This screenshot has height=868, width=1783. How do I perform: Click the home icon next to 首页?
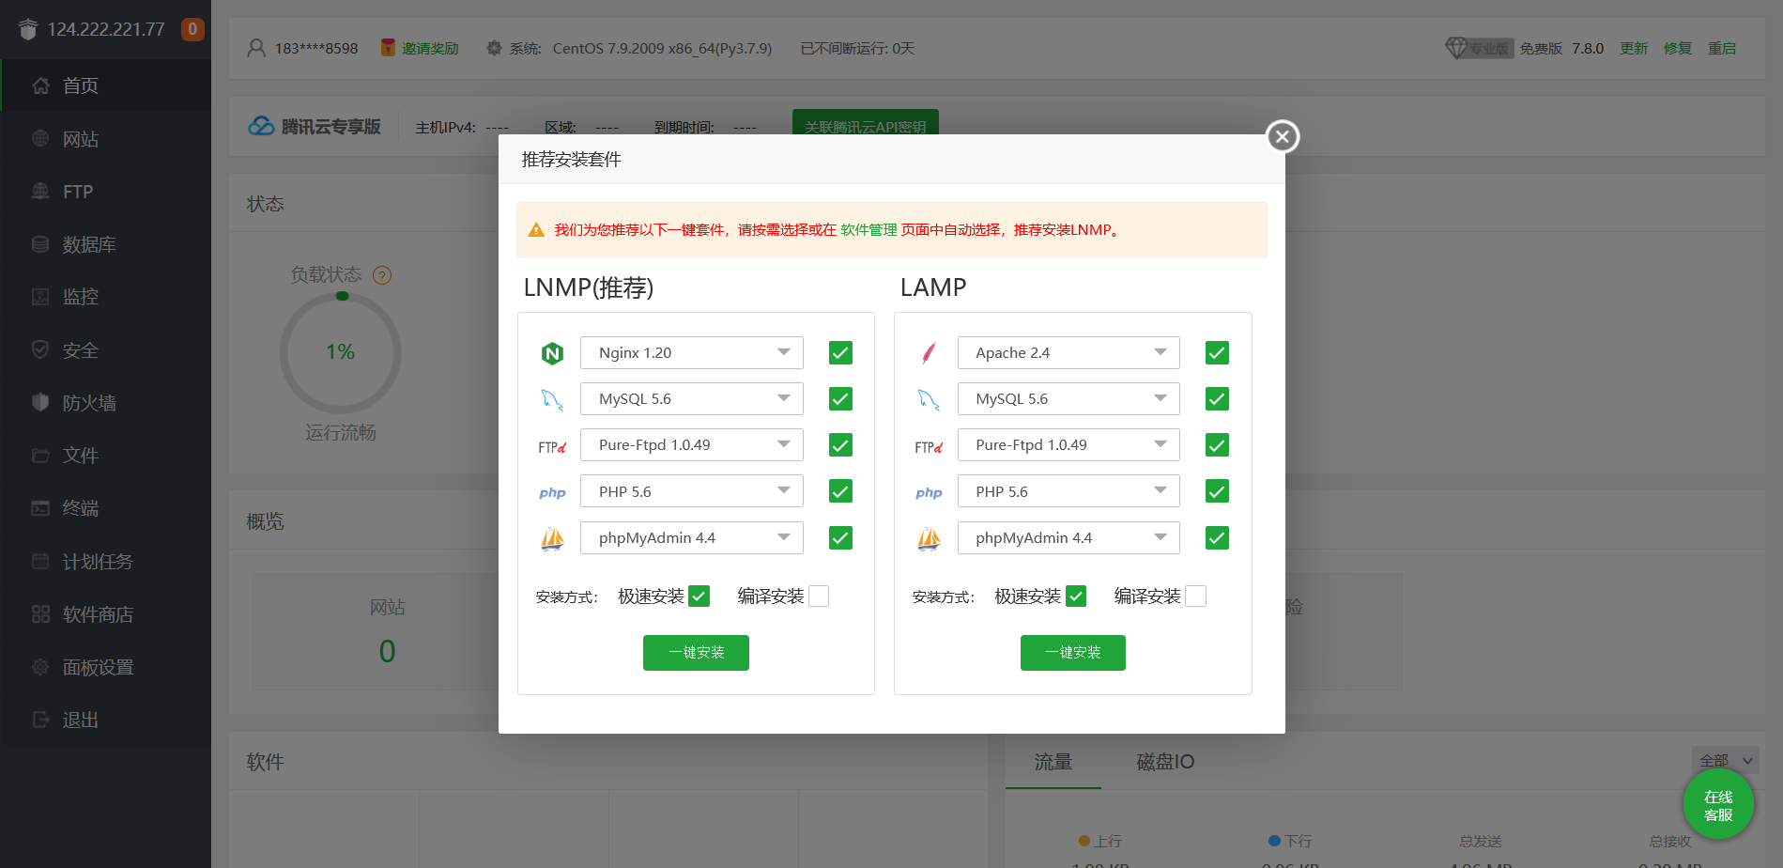pyautogui.click(x=40, y=85)
